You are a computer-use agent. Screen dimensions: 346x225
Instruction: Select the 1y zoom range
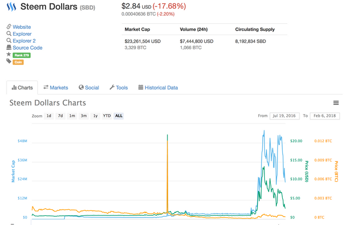click(x=95, y=116)
